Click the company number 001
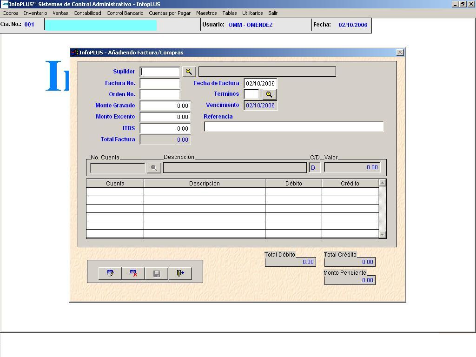The height and width of the screenshot is (357, 476). tap(29, 25)
